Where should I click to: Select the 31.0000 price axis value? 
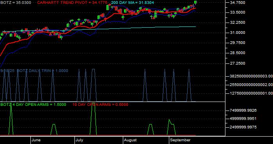point(238,33)
